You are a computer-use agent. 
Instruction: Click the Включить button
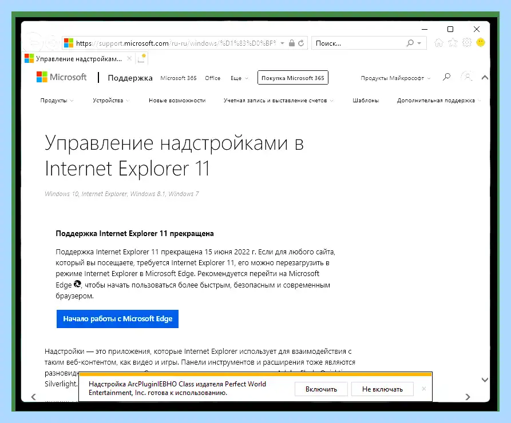tap(321, 389)
